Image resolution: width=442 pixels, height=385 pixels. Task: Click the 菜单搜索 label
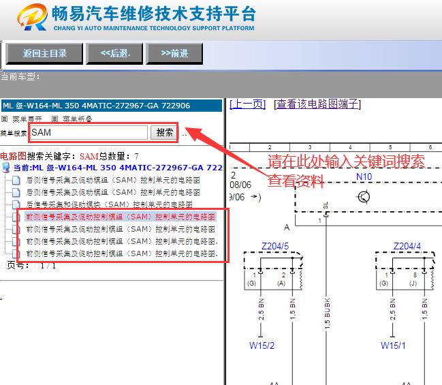click(x=14, y=133)
